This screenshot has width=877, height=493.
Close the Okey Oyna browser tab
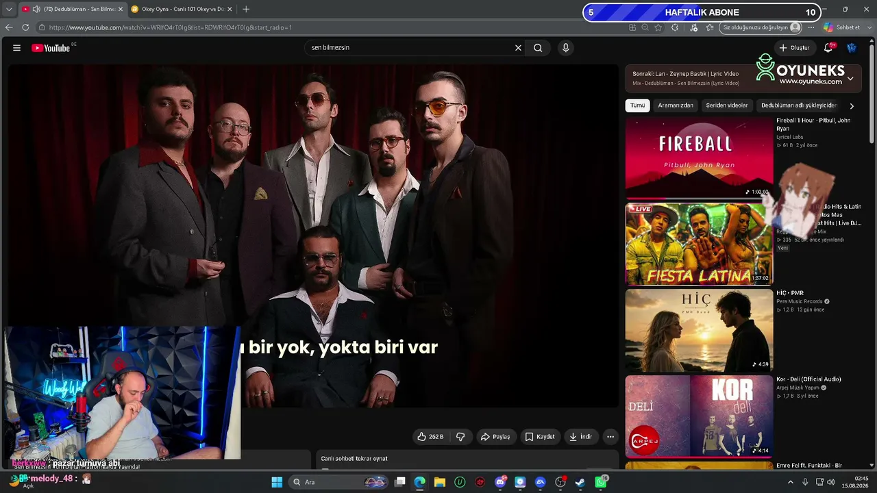coord(230,9)
